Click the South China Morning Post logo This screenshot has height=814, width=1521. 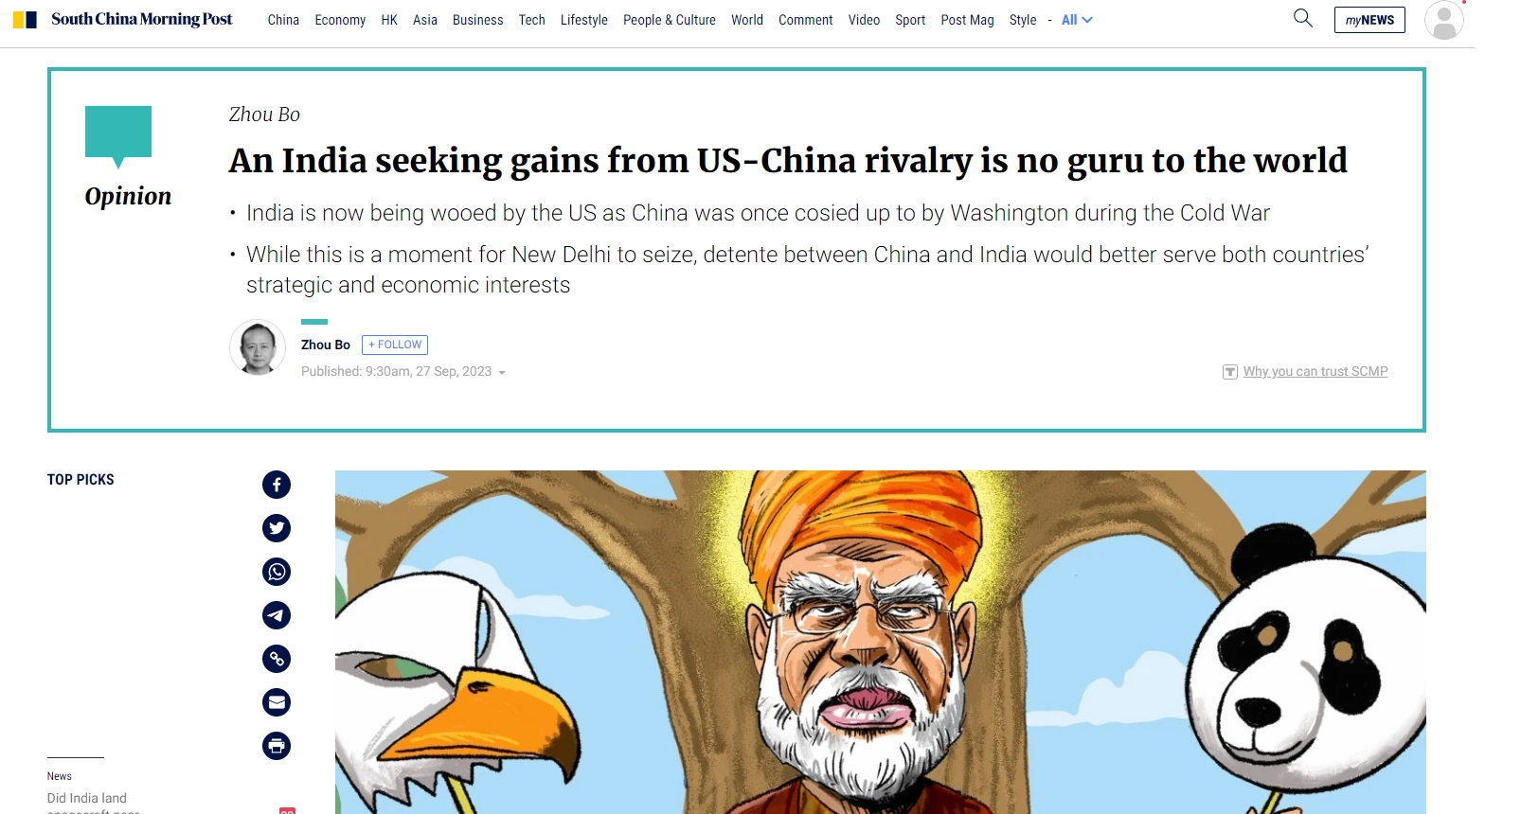123,19
